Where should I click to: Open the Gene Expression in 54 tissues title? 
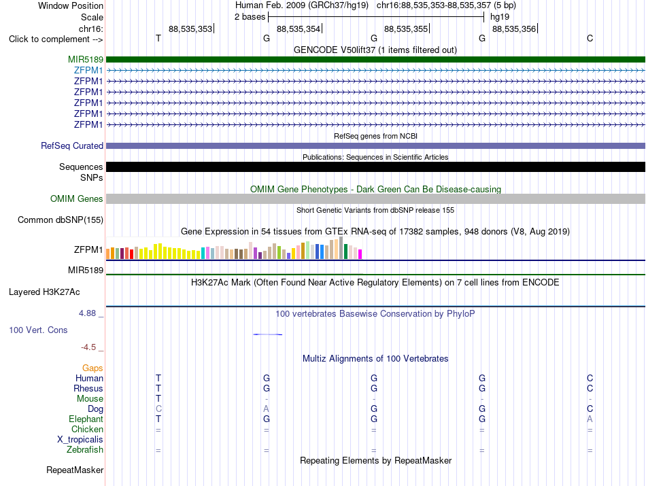[375, 232]
